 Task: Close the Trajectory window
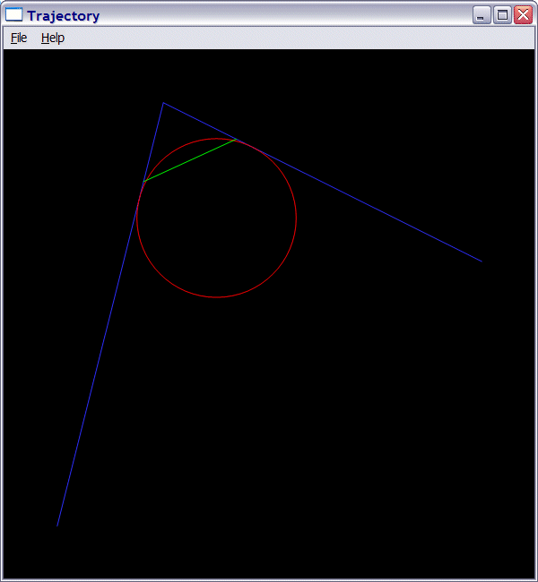click(523, 15)
